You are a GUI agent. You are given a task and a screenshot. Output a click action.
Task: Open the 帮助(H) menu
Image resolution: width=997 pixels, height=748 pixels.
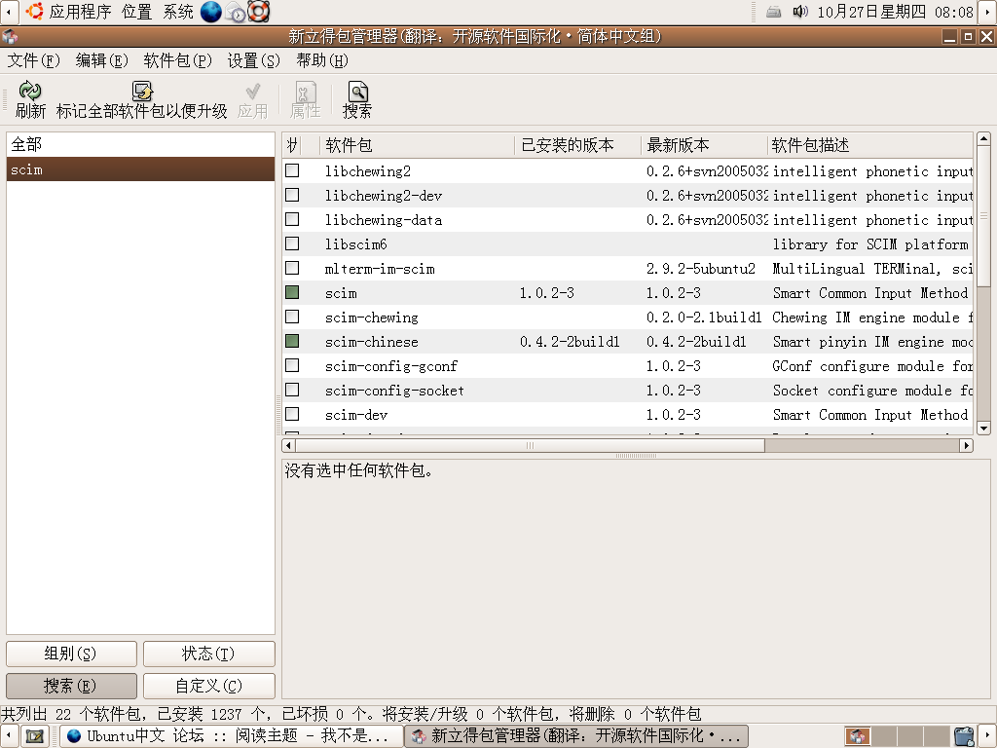point(322,60)
